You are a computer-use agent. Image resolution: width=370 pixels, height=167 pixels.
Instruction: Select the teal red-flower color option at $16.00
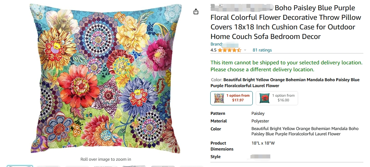pos(277,98)
